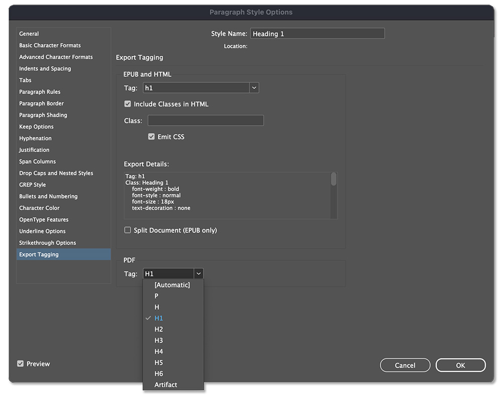This screenshot has height=396, width=502.
Task: Switch to GREP Style section
Action: pyautogui.click(x=32, y=185)
